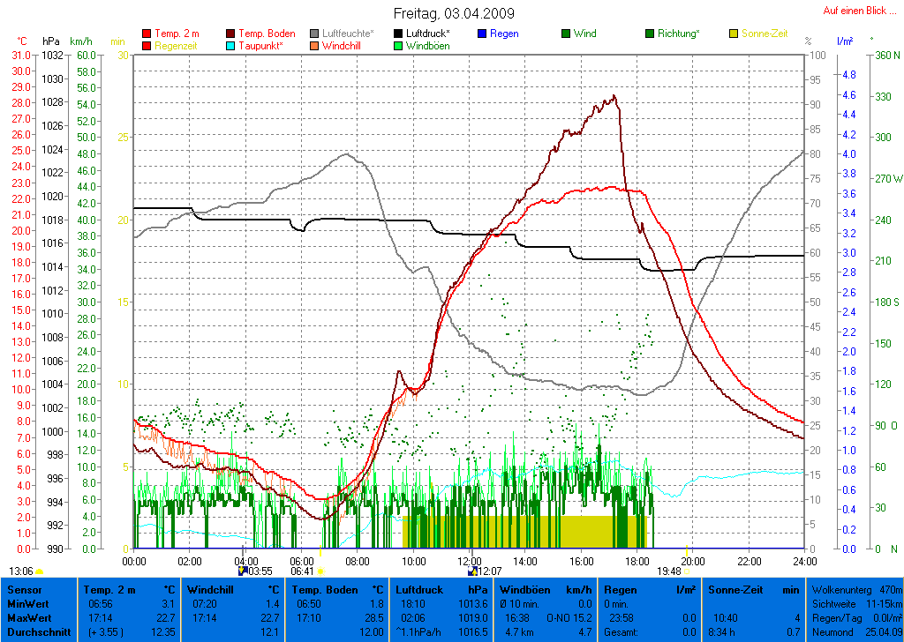The width and height of the screenshot is (904, 642).
Task: Click the Regenzeit legend label
Action: 177,45
